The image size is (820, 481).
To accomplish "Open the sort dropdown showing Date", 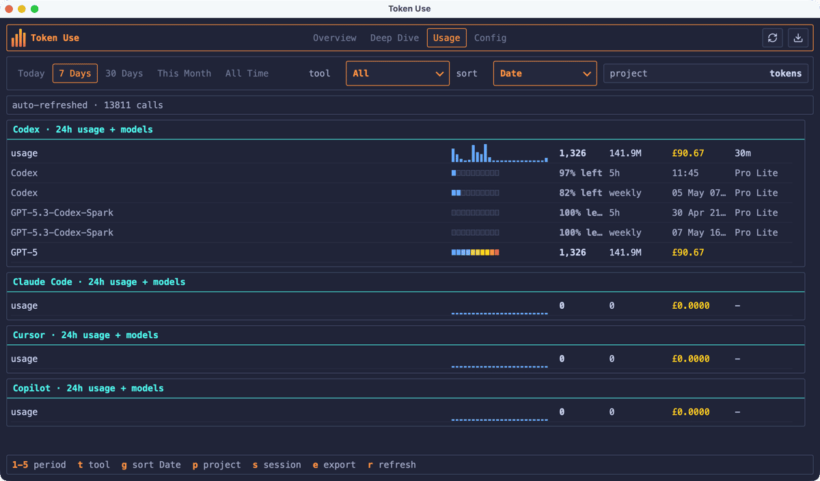I will pyautogui.click(x=545, y=73).
